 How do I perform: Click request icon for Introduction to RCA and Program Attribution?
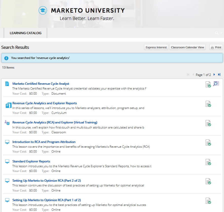(208, 142)
